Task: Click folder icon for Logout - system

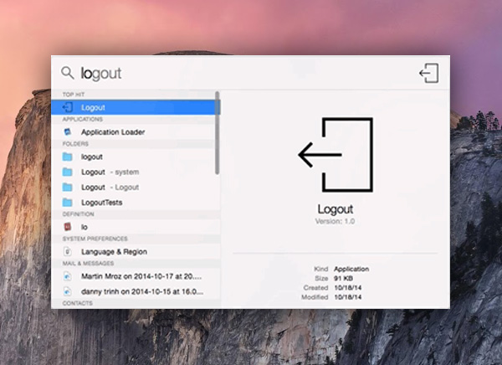Action: (67, 172)
